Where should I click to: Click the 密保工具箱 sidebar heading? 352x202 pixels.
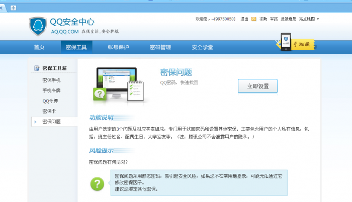tap(54, 68)
